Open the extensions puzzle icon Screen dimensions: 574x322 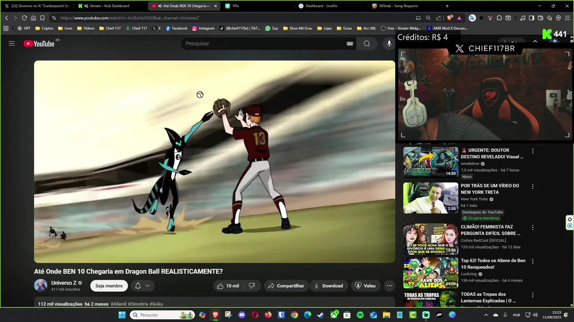(x=499, y=18)
